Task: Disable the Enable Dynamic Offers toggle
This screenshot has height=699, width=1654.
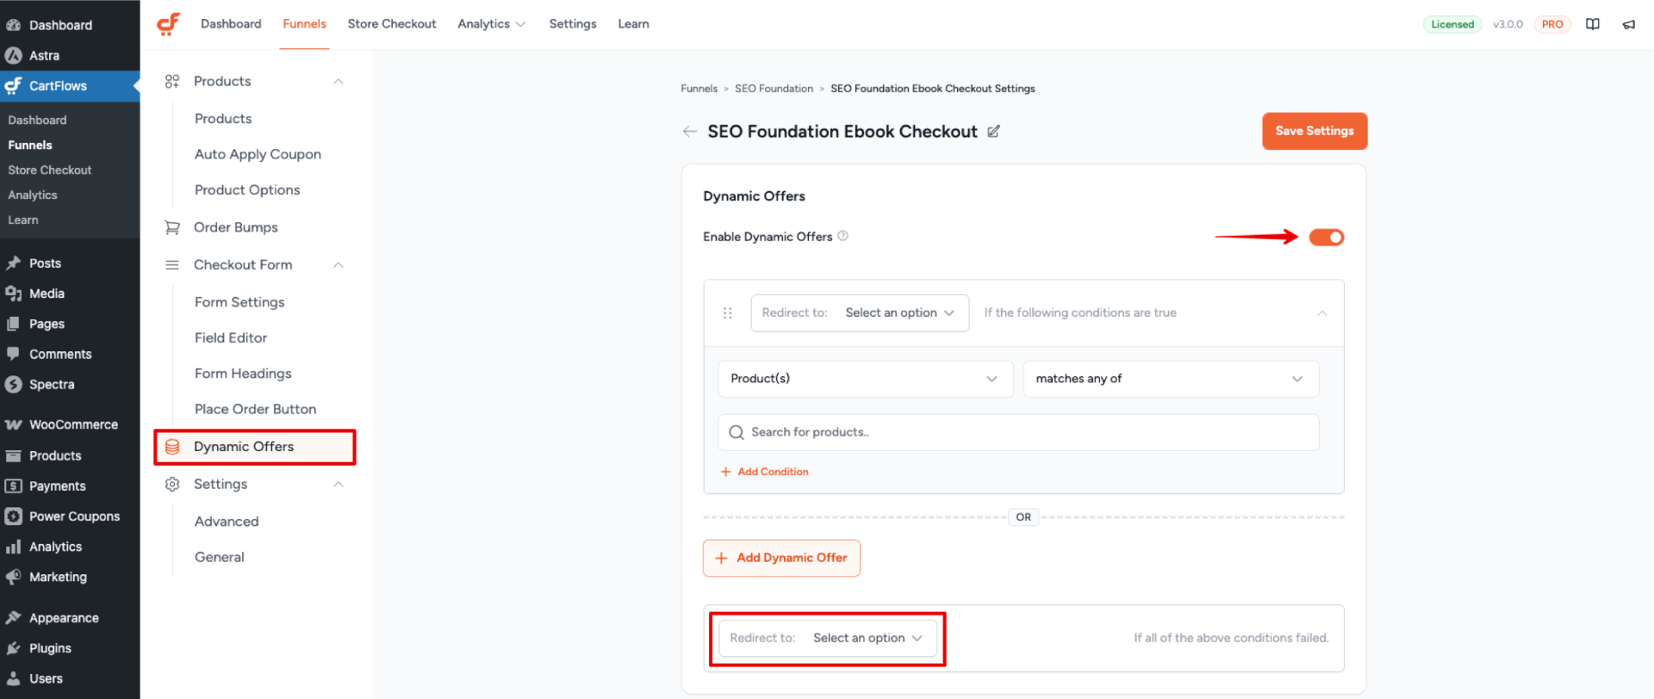Action: 1326,237
